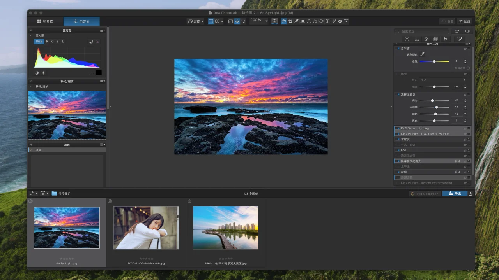Screen dimensions: 499x280
Task: Click the Color corrections three-circles icon
Action: point(417,39)
